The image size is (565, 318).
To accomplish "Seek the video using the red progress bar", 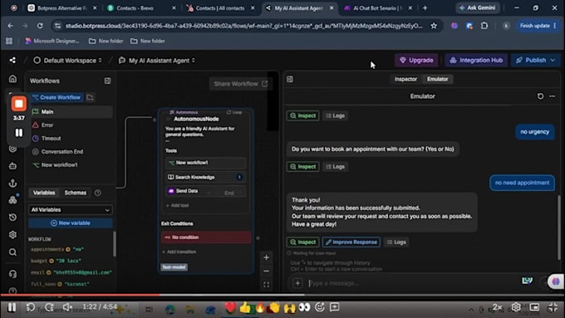I will [x=80, y=295].
